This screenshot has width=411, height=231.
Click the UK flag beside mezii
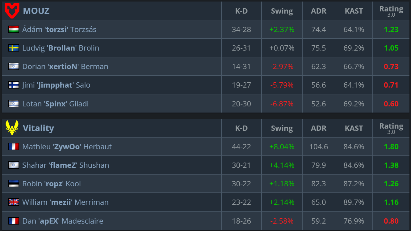click(x=14, y=202)
